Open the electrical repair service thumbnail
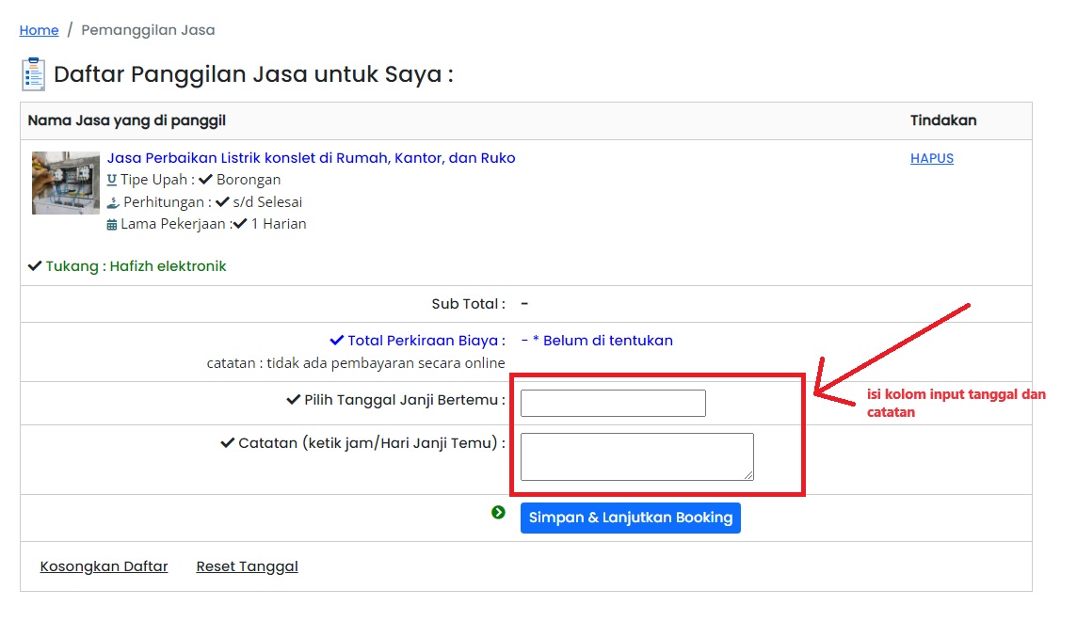 coord(65,183)
